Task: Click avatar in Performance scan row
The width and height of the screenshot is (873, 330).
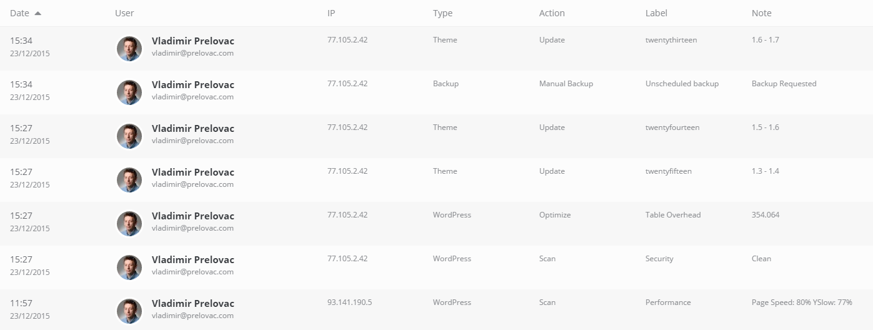Action: (129, 311)
